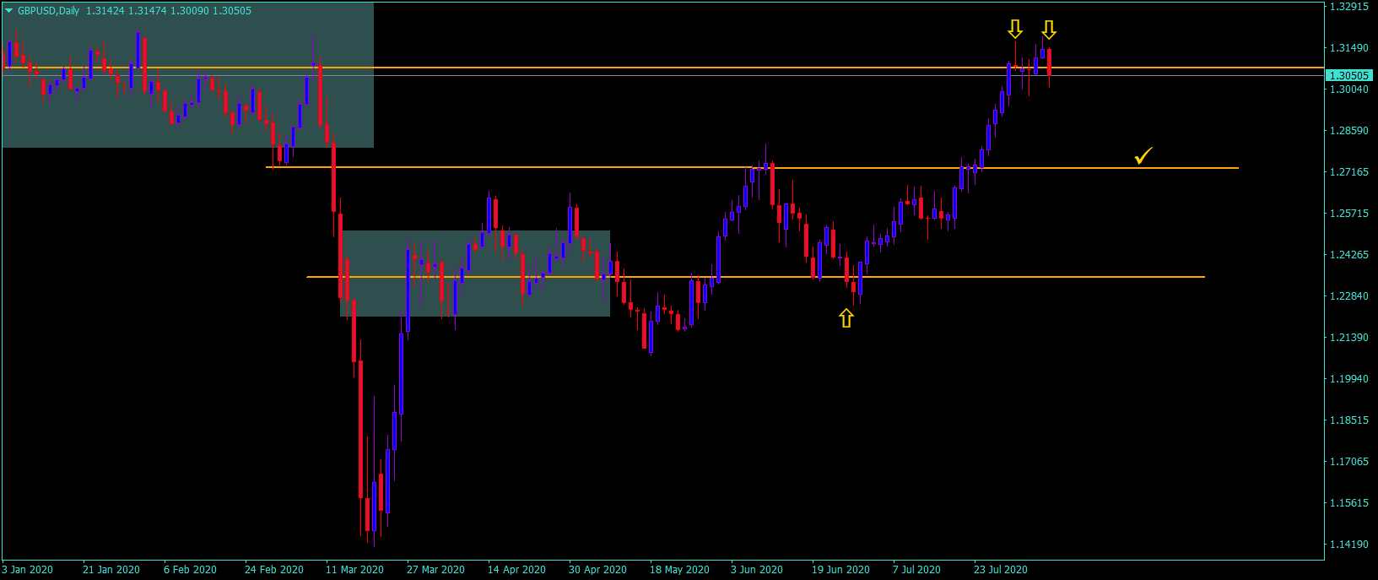The width and height of the screenshot is (1378, 580).
Task: Click the 1.14190 price scale label
Action: 1348,545
